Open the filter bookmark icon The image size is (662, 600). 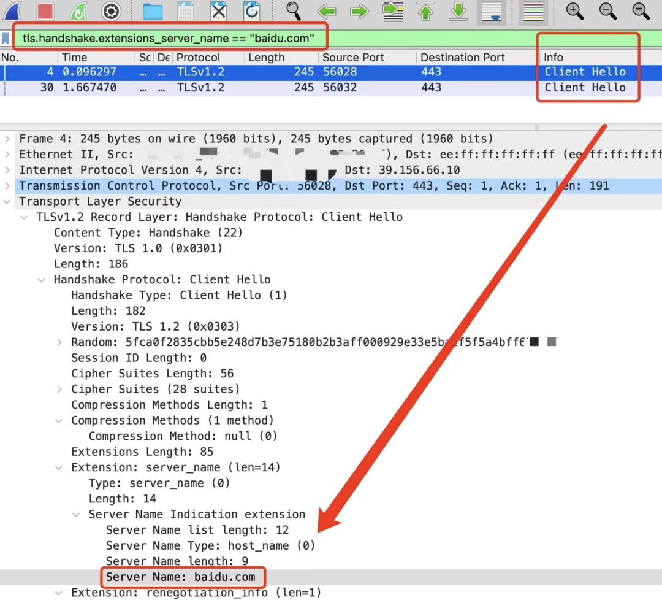pos(6,39)
